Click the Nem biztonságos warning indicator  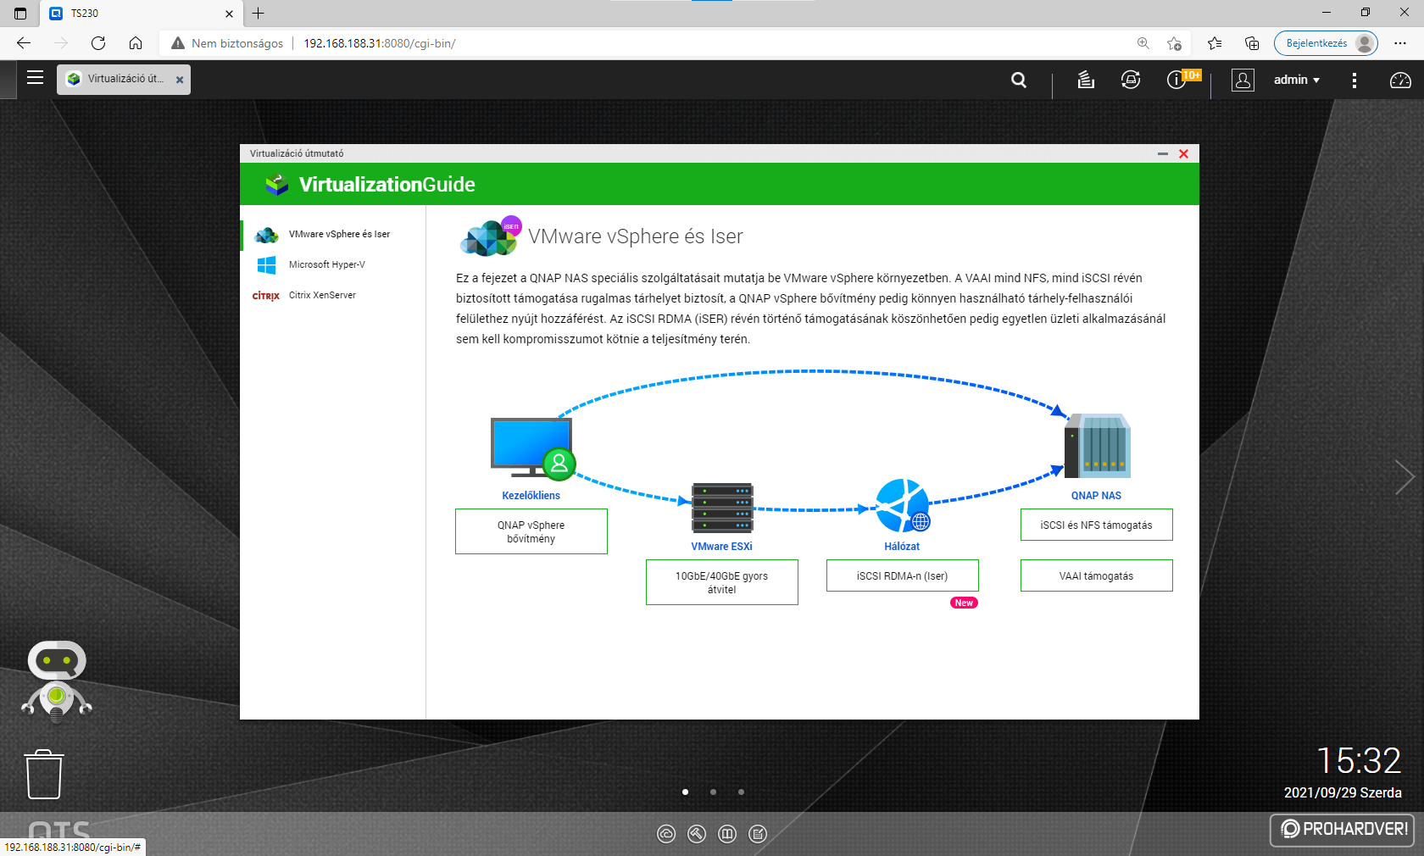227,43
